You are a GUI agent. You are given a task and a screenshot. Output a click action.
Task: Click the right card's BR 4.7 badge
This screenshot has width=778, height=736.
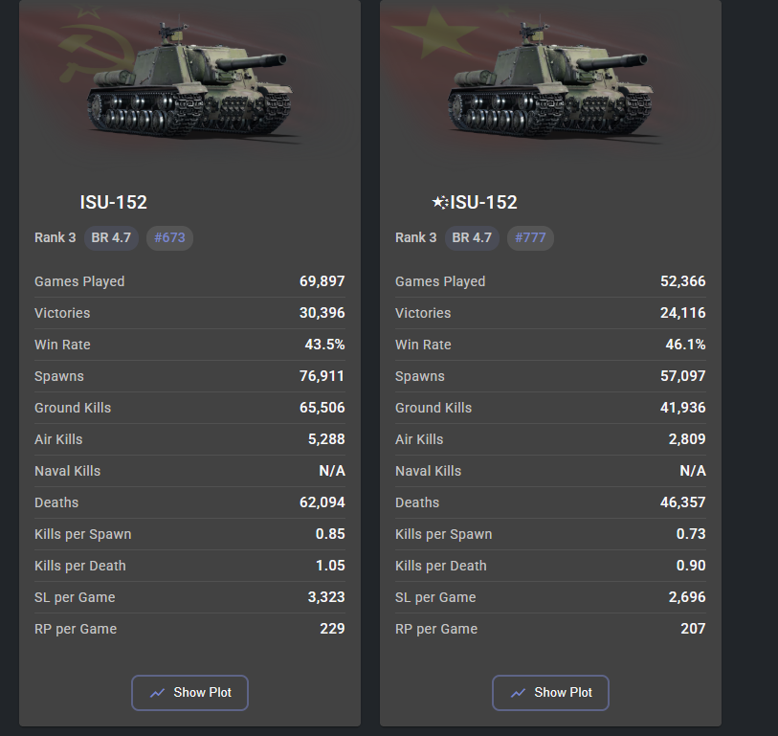(472, 237)
